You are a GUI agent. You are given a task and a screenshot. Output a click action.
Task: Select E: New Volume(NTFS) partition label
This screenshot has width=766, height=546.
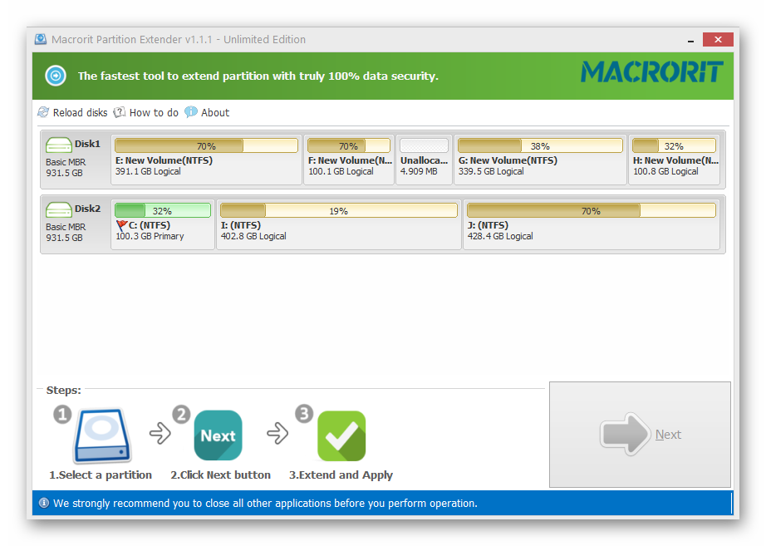(164, 160)
